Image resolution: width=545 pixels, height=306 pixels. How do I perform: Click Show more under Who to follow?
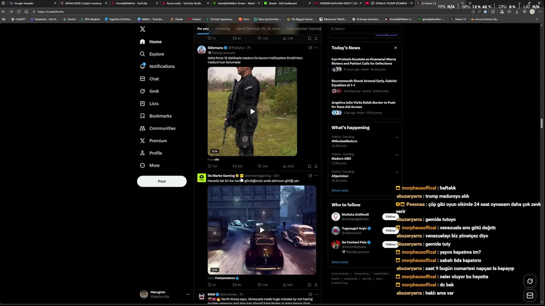coord(340,262)
